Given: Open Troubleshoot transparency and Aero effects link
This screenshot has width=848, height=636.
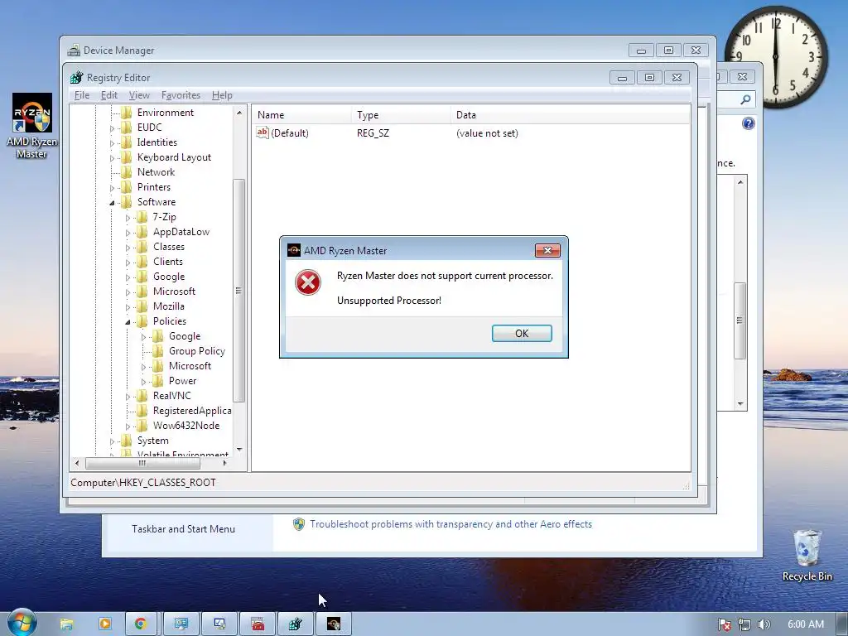Looking at the screenshot, I should click(x=450, y=524).
